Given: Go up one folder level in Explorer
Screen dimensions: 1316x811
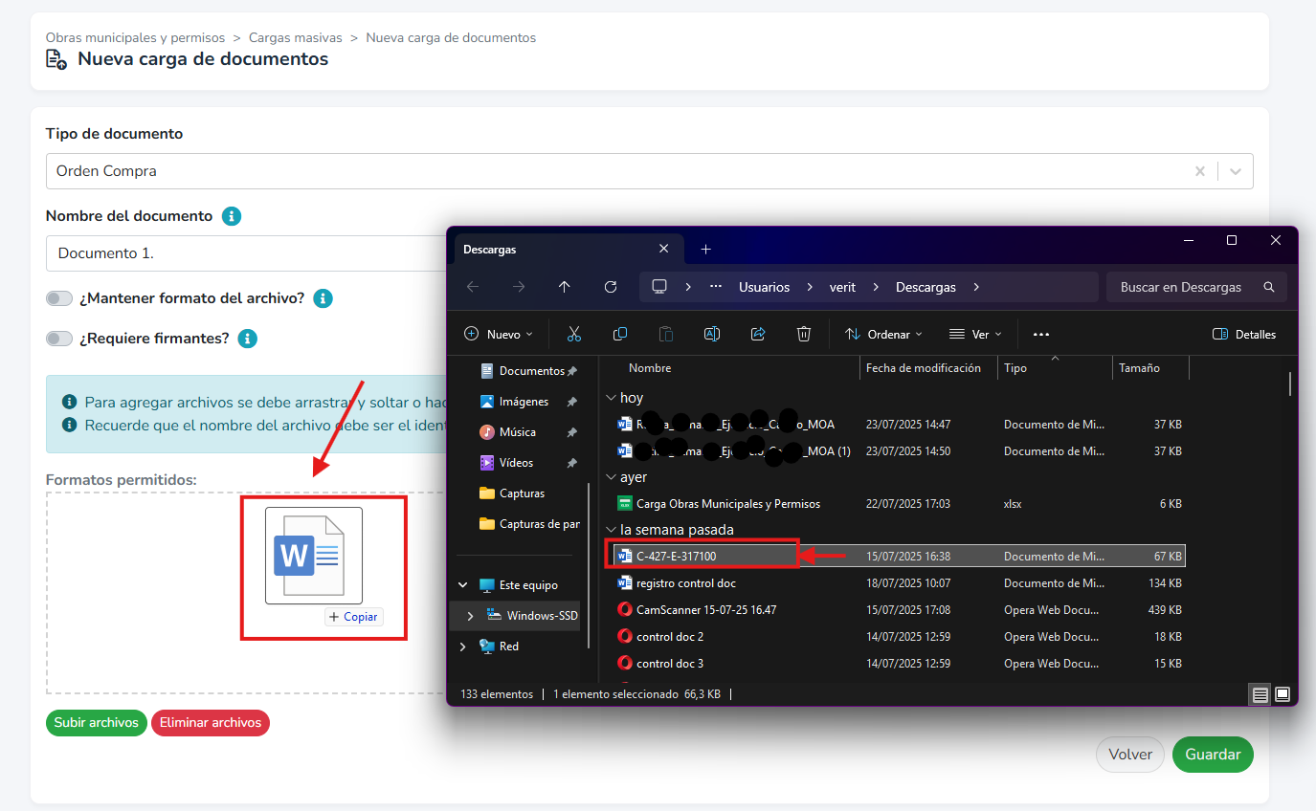Looking at the screenshot, I should click(565, 287).
